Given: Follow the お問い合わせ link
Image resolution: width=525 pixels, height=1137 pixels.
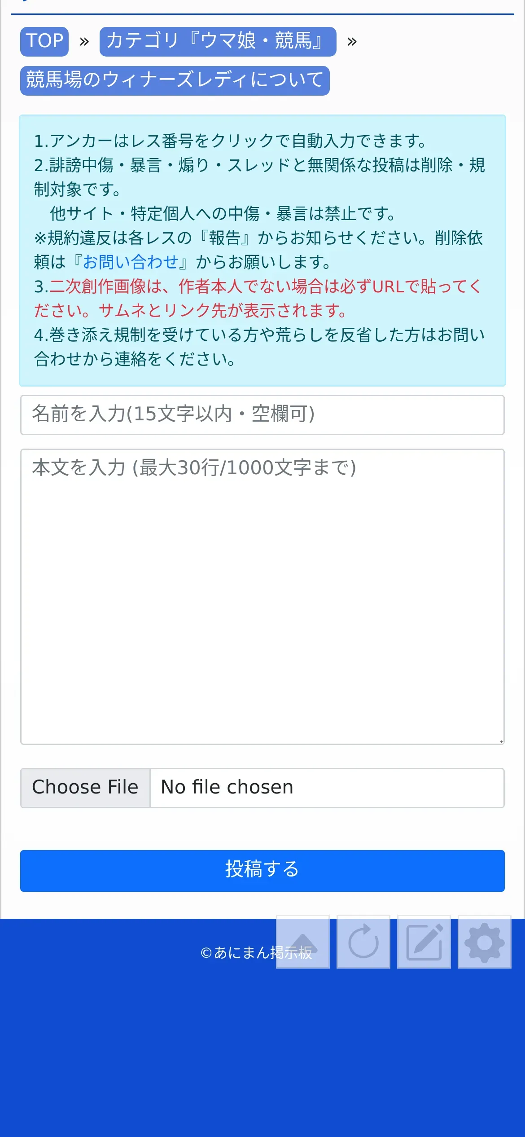Looking at the screenshot, I should click(x=131, y=262).
